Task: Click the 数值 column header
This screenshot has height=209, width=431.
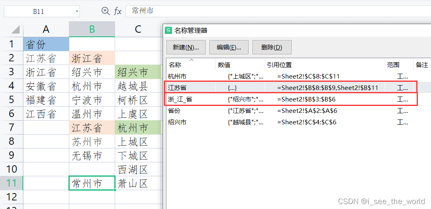Action: click(240, 65)
